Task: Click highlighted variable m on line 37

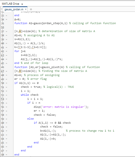Action: pyautogui.click(x=20, y=31)
